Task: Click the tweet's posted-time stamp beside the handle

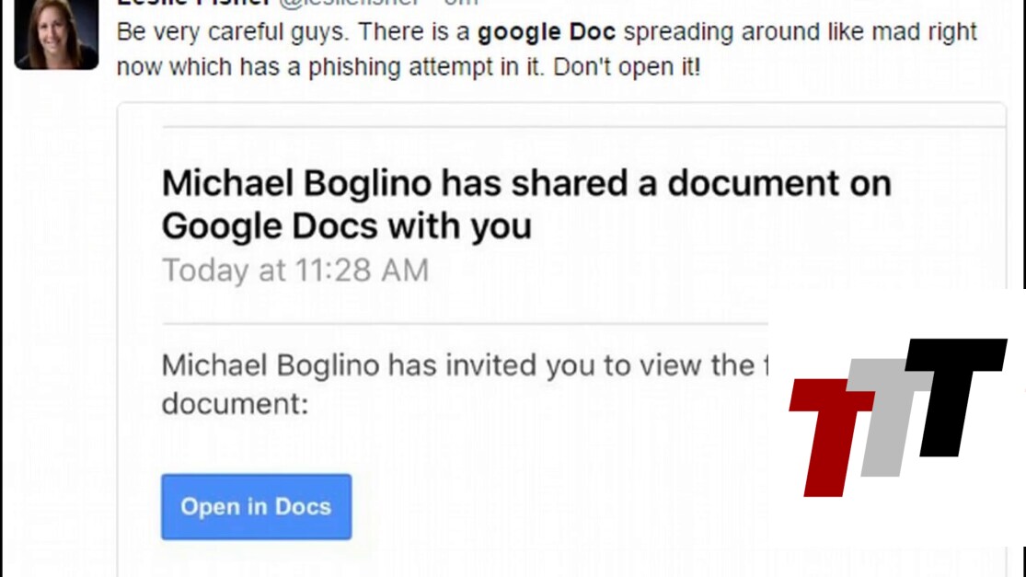Action: 460,3
